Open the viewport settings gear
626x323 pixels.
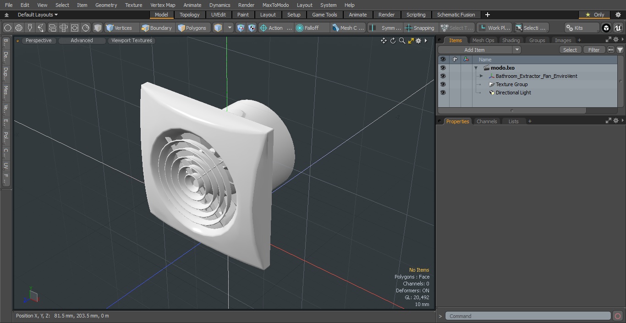click(418, 41)
